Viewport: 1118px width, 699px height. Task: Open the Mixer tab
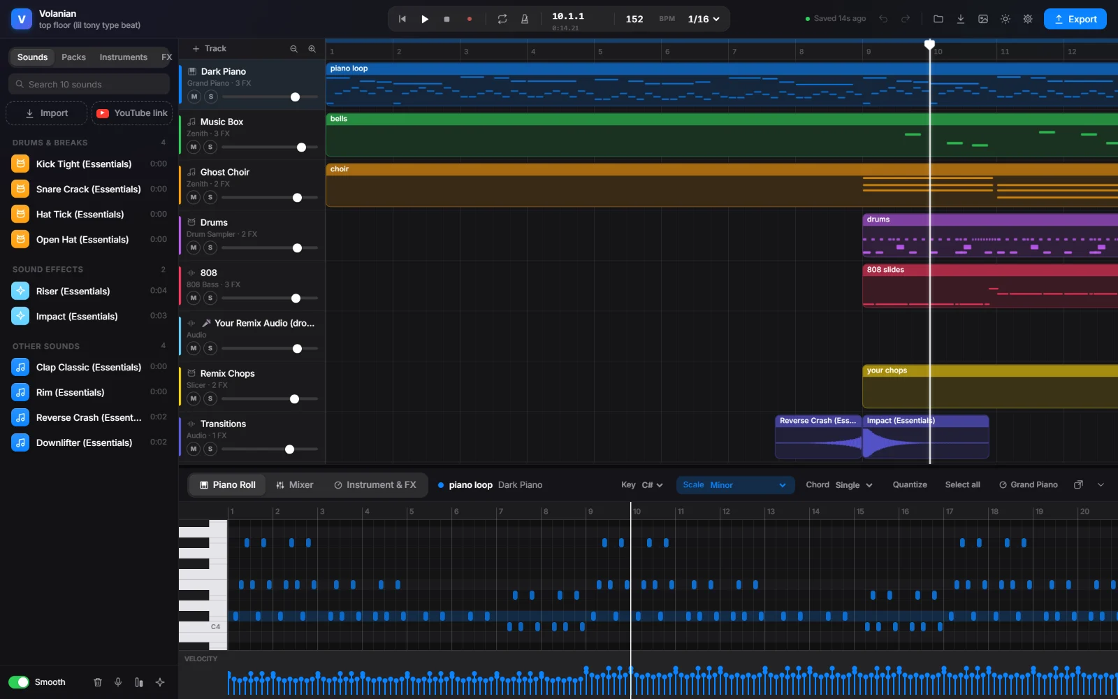(295, 484)
